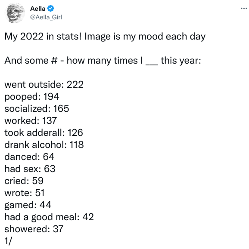Click the 'danced: 64' line
Image resolution: width=249 pixels, height=249 pixels.
pos(29,157)
